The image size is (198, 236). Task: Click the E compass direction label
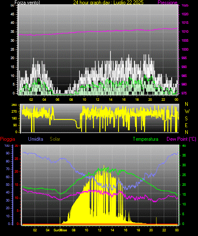186,125
